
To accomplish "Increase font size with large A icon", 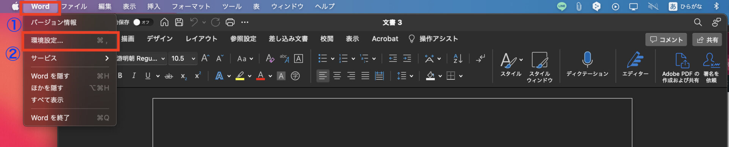I will pyautogui.click(x=205, y=58).
